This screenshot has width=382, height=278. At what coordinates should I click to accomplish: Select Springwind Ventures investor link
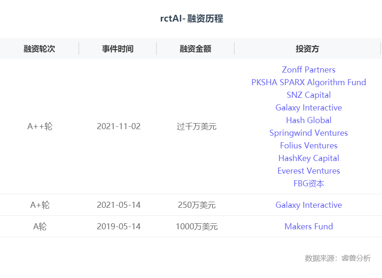click(x=309, y=133)
